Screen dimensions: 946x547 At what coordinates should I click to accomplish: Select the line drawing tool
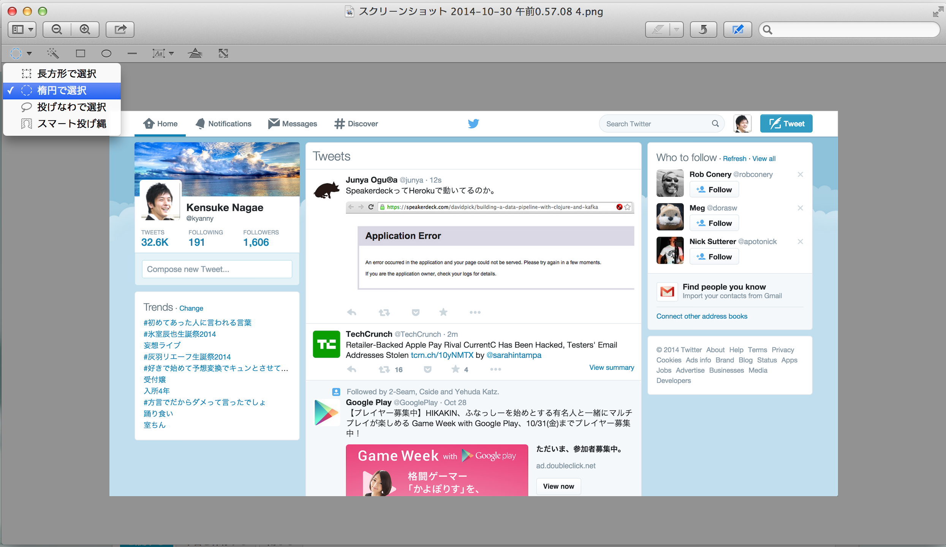132,53
